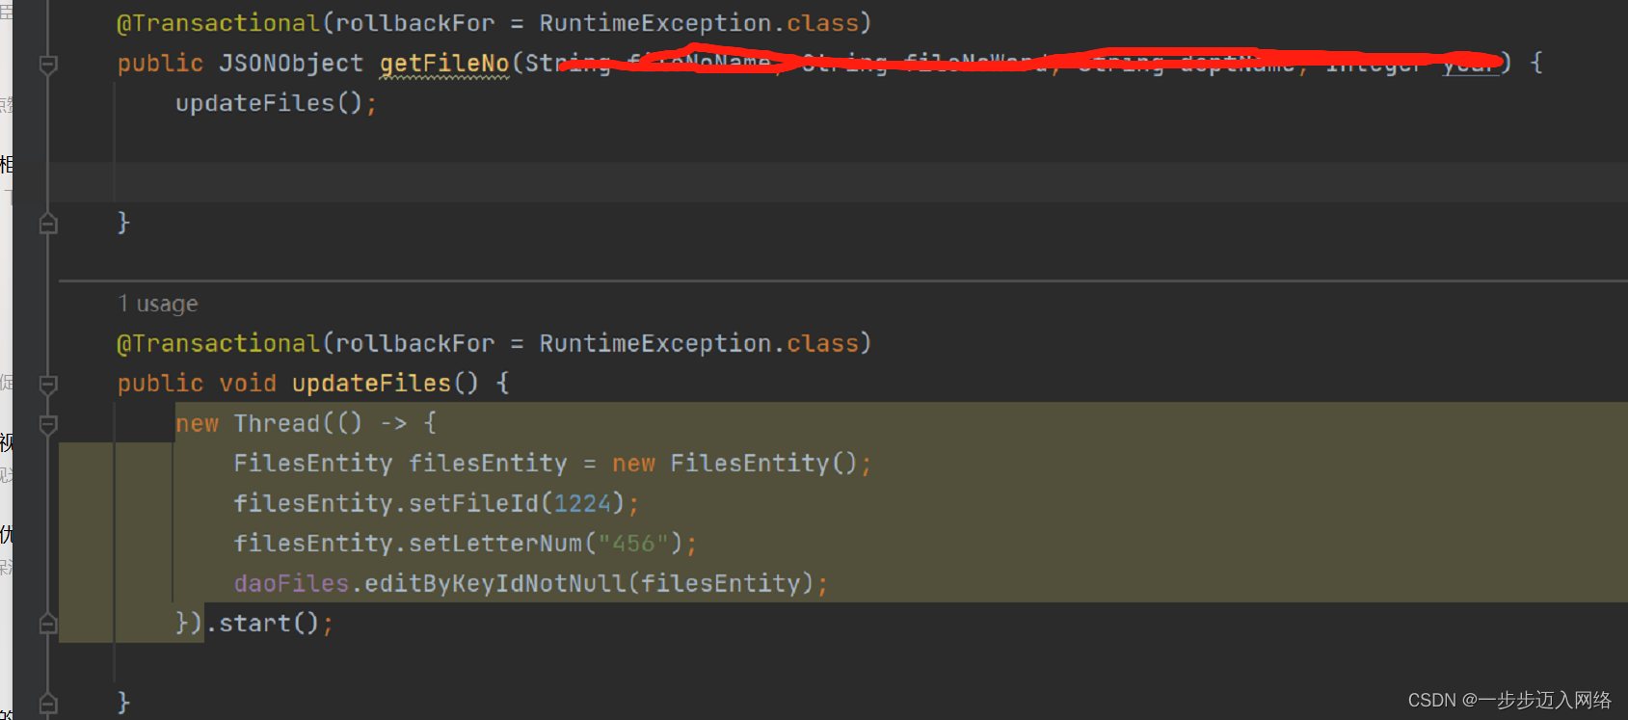
Task: Collapse the updateFiles method declaration fold marker
Action: pyautogui.click(x=47, y=385)
